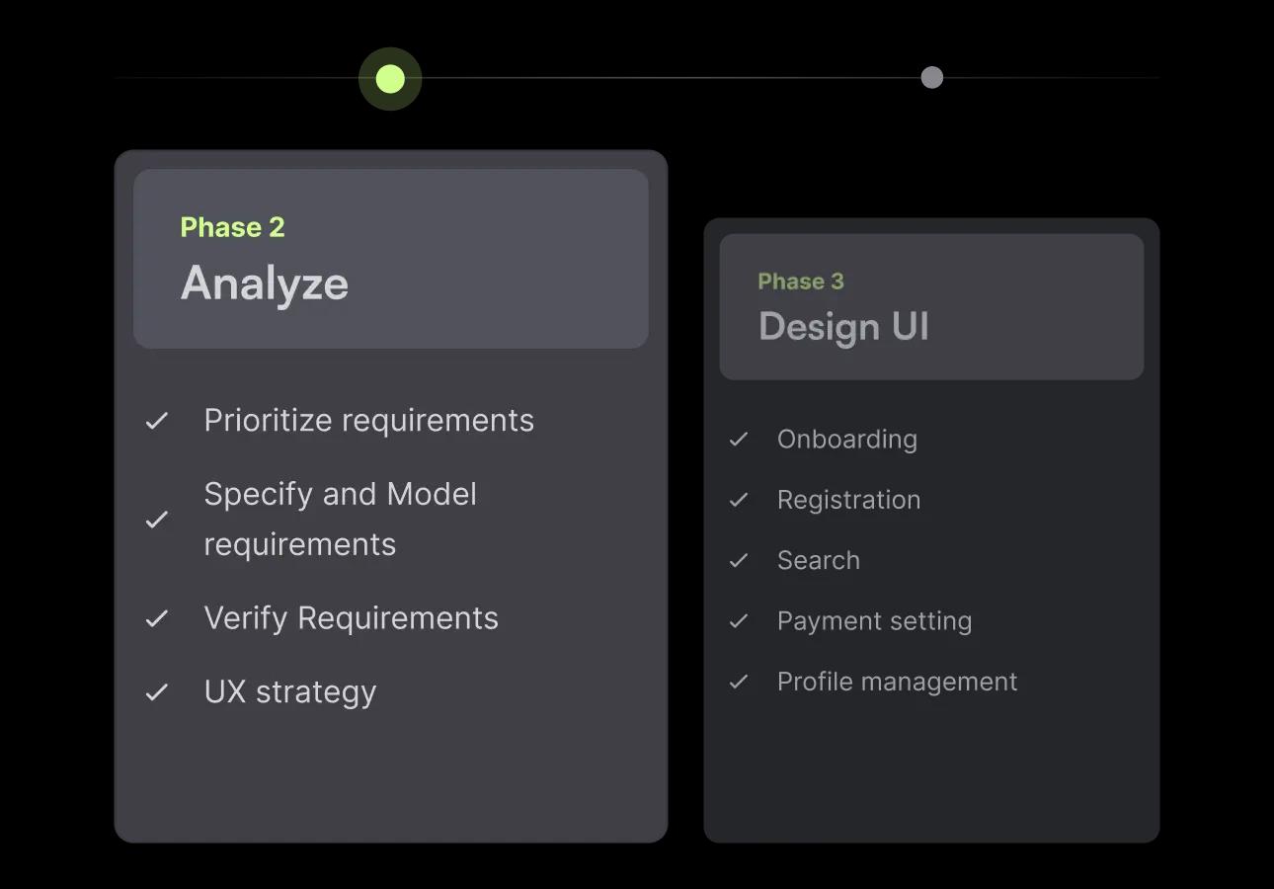
Task: Click the checkmark next to Registration
Action: pyautogui.click(x=739, y=500)
